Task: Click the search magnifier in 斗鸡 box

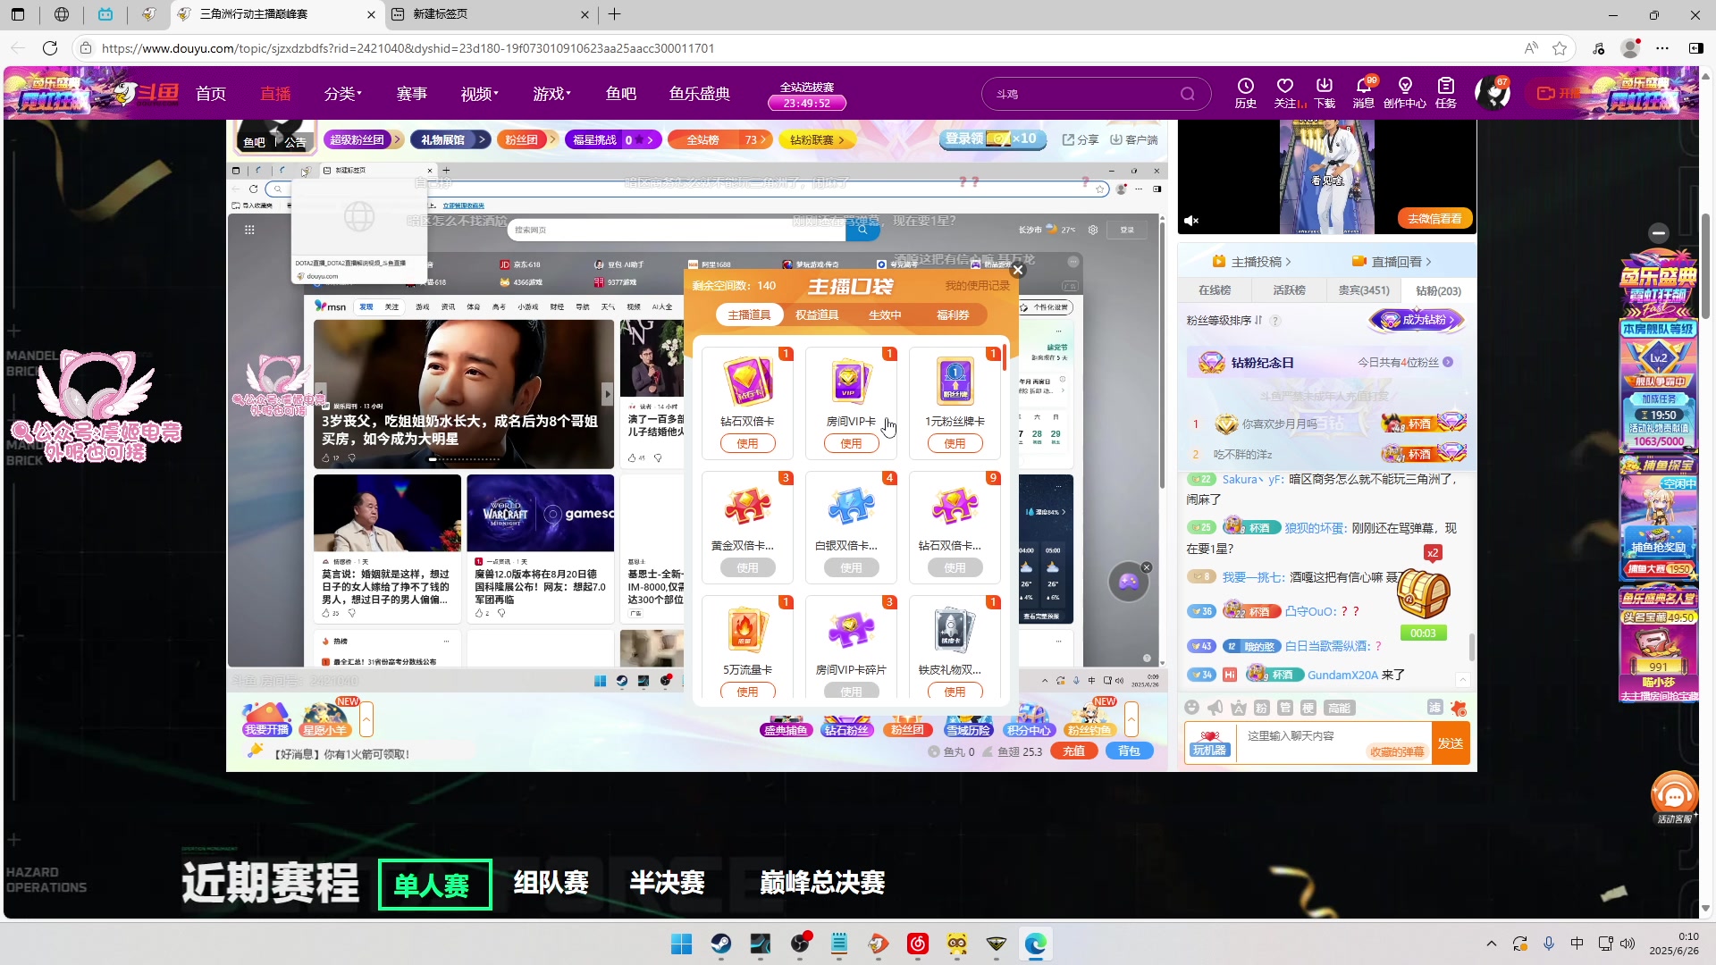Action: click(1187, 94)
